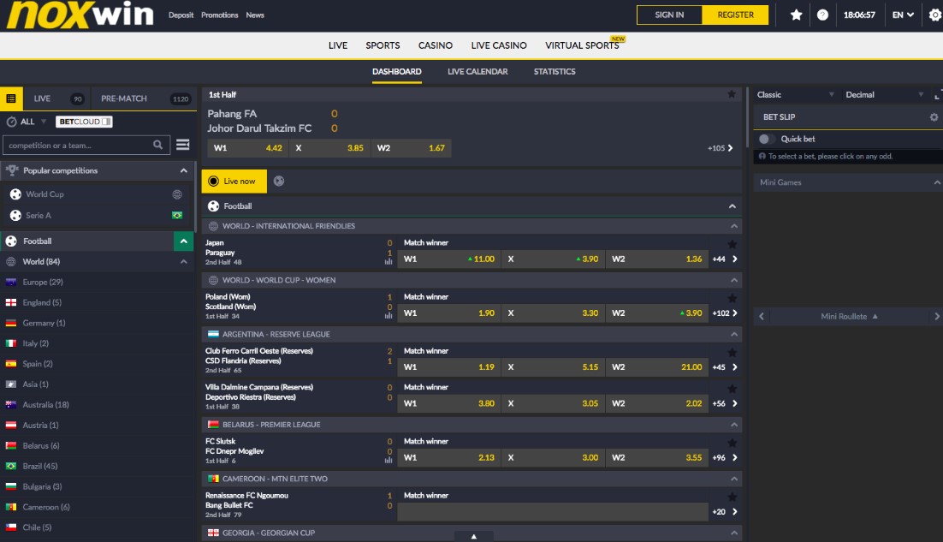Bet W2 1.67 on Johor Darul Takzim
943x542 pixels.
coord(412,148)
